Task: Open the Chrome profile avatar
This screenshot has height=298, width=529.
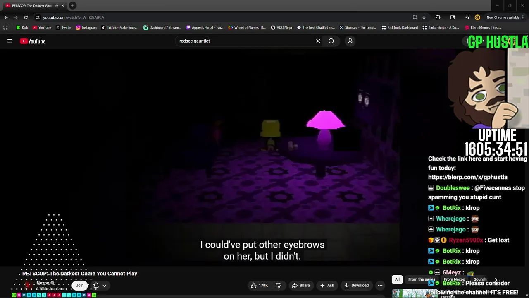Action: 477,17
